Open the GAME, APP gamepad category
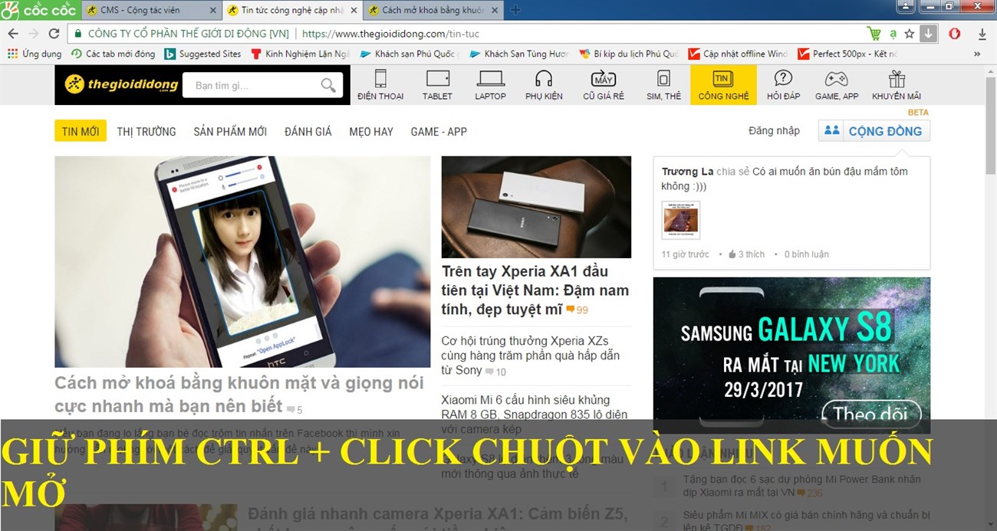The image size is (997, 531). [x=837, y=85]
